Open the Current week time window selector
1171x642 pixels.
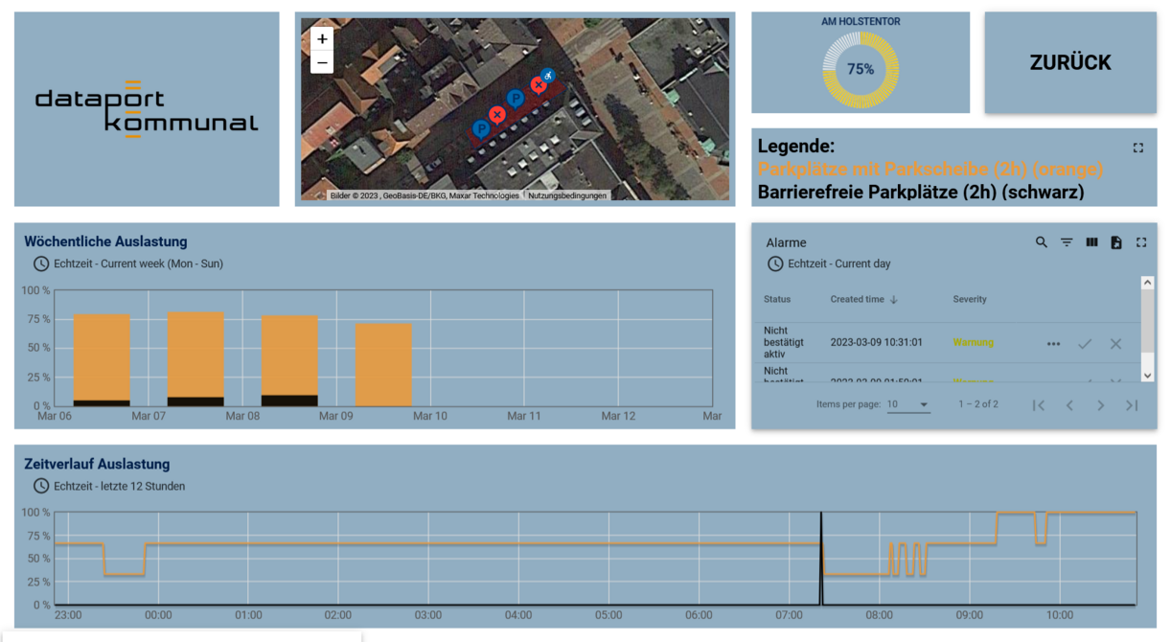click(x=128, y=264)
